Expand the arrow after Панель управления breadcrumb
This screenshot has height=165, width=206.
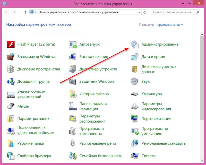click(68, 12)
